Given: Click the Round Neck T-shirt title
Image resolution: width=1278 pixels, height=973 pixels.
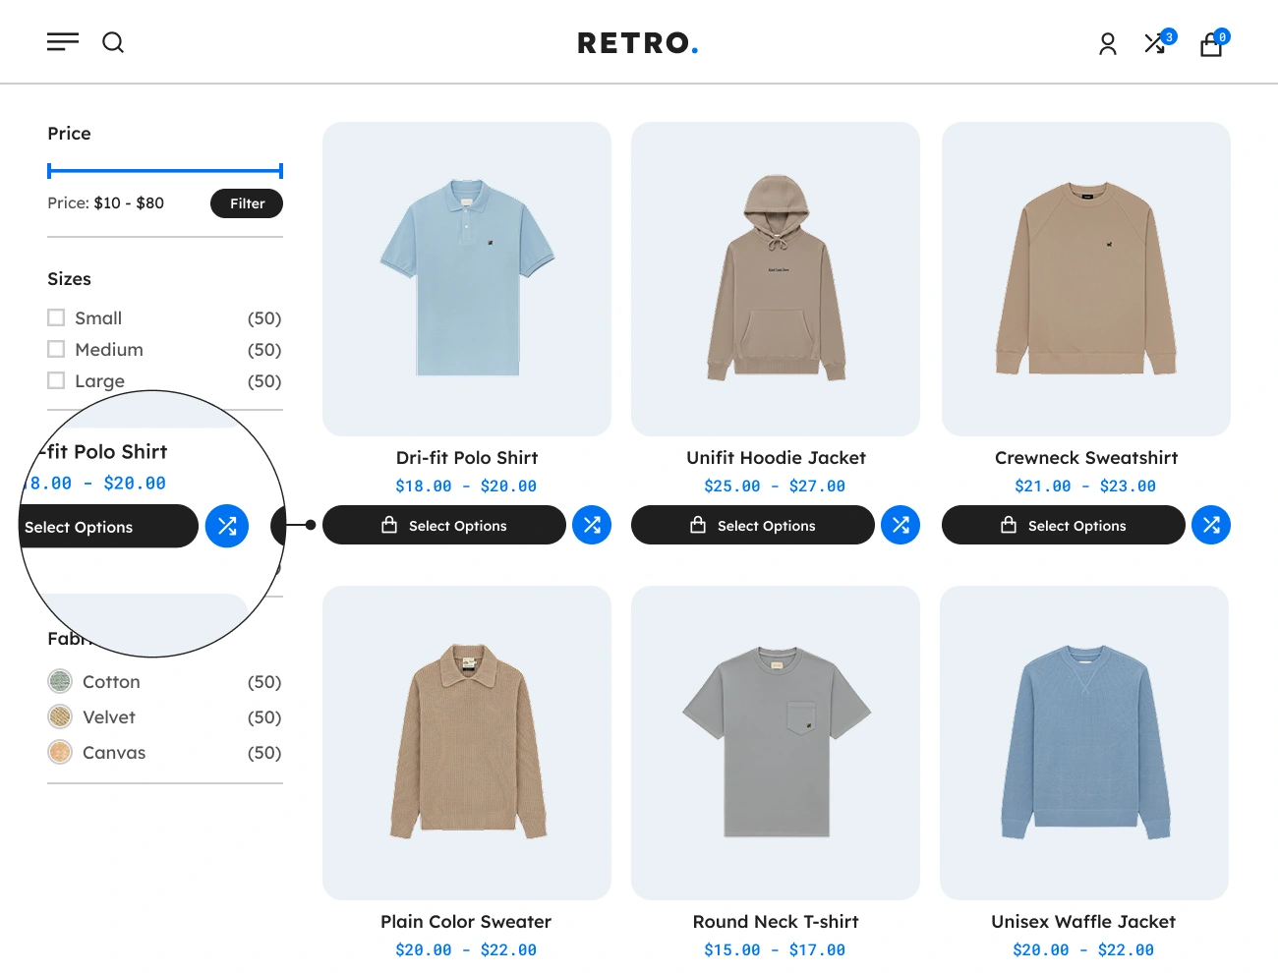Looking at the screenshot, I should 776,922.
